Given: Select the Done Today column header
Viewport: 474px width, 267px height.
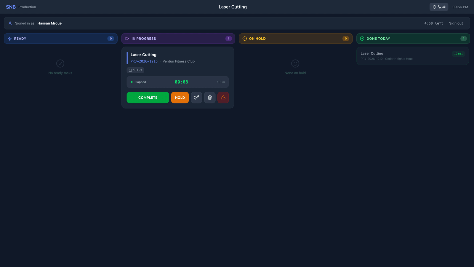Looking at the screenshot, I should [413, 39].
